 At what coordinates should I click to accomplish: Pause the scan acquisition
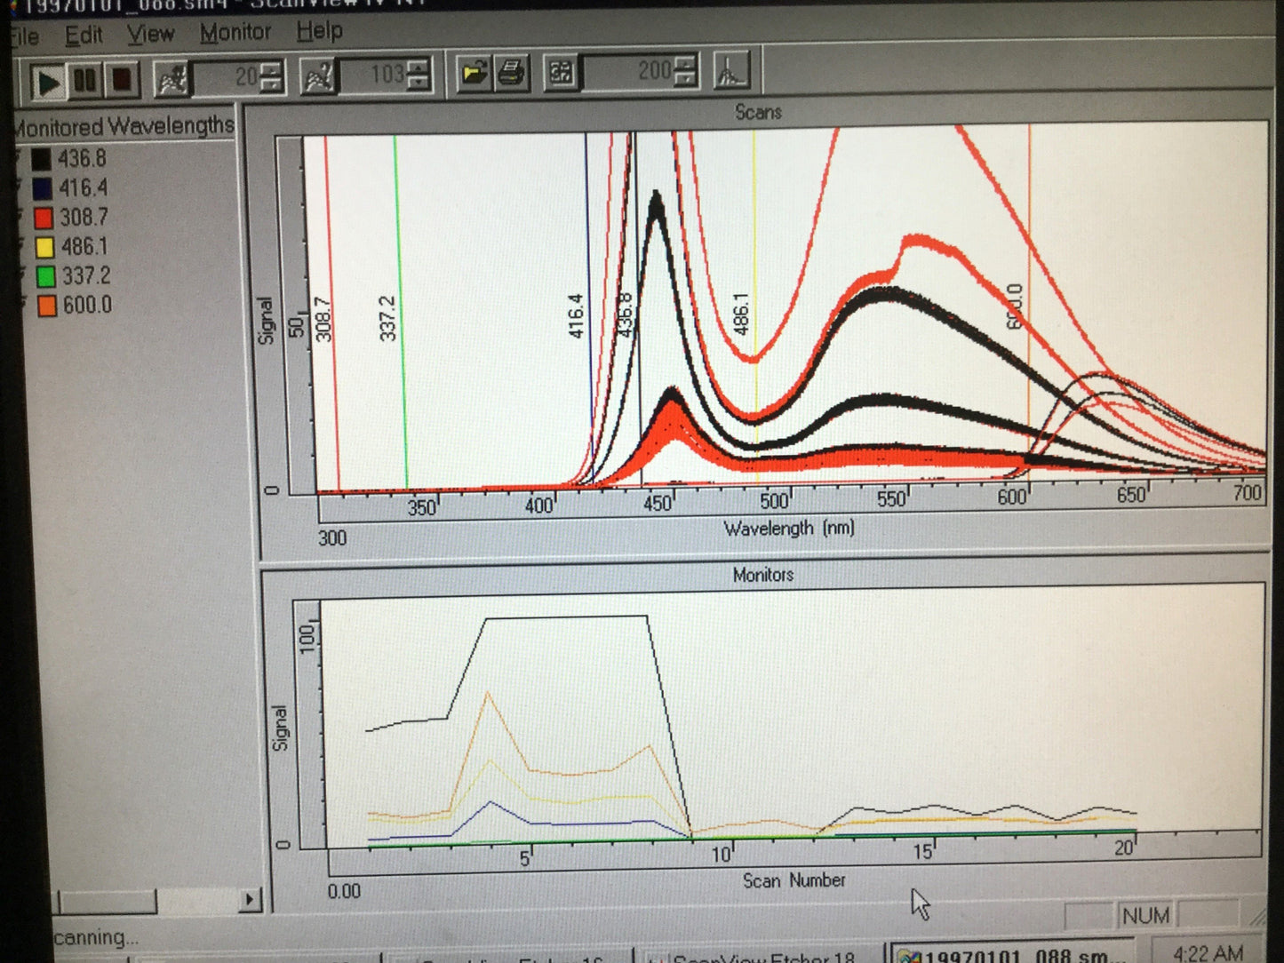(85, 81)
